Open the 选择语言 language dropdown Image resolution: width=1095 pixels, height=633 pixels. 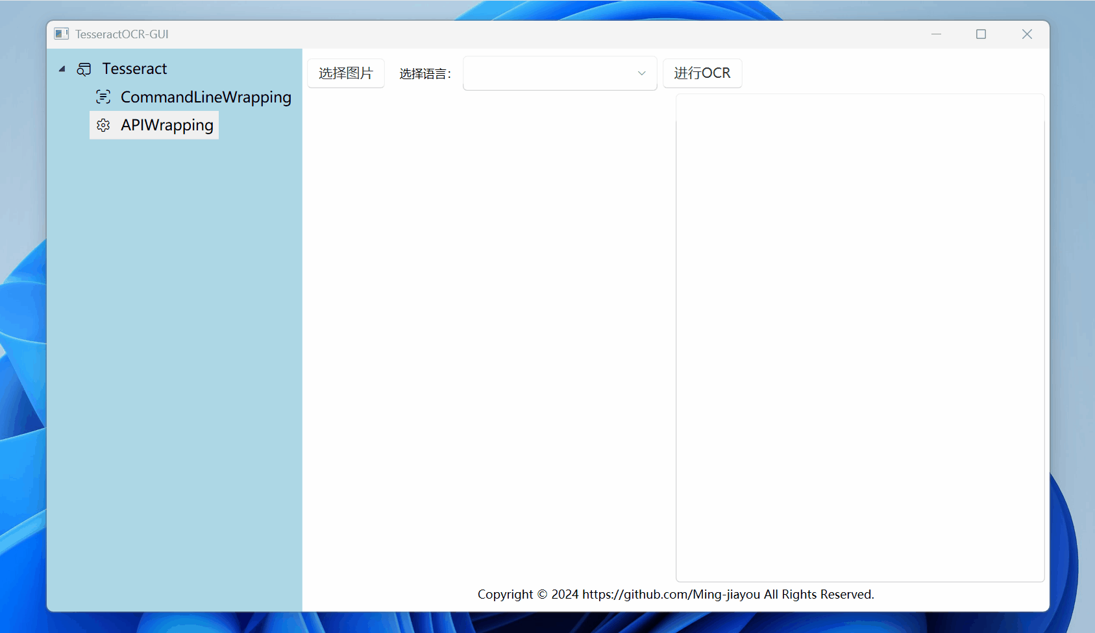tap(560, 73)
